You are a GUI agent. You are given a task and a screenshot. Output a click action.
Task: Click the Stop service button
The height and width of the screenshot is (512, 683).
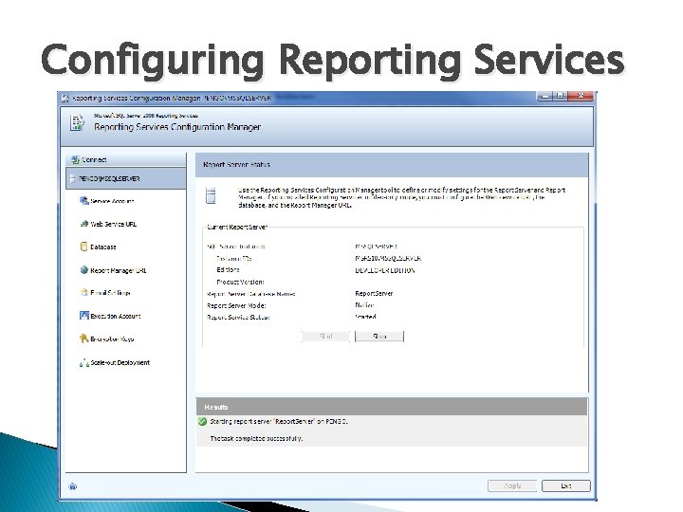[x=379, y=337]
